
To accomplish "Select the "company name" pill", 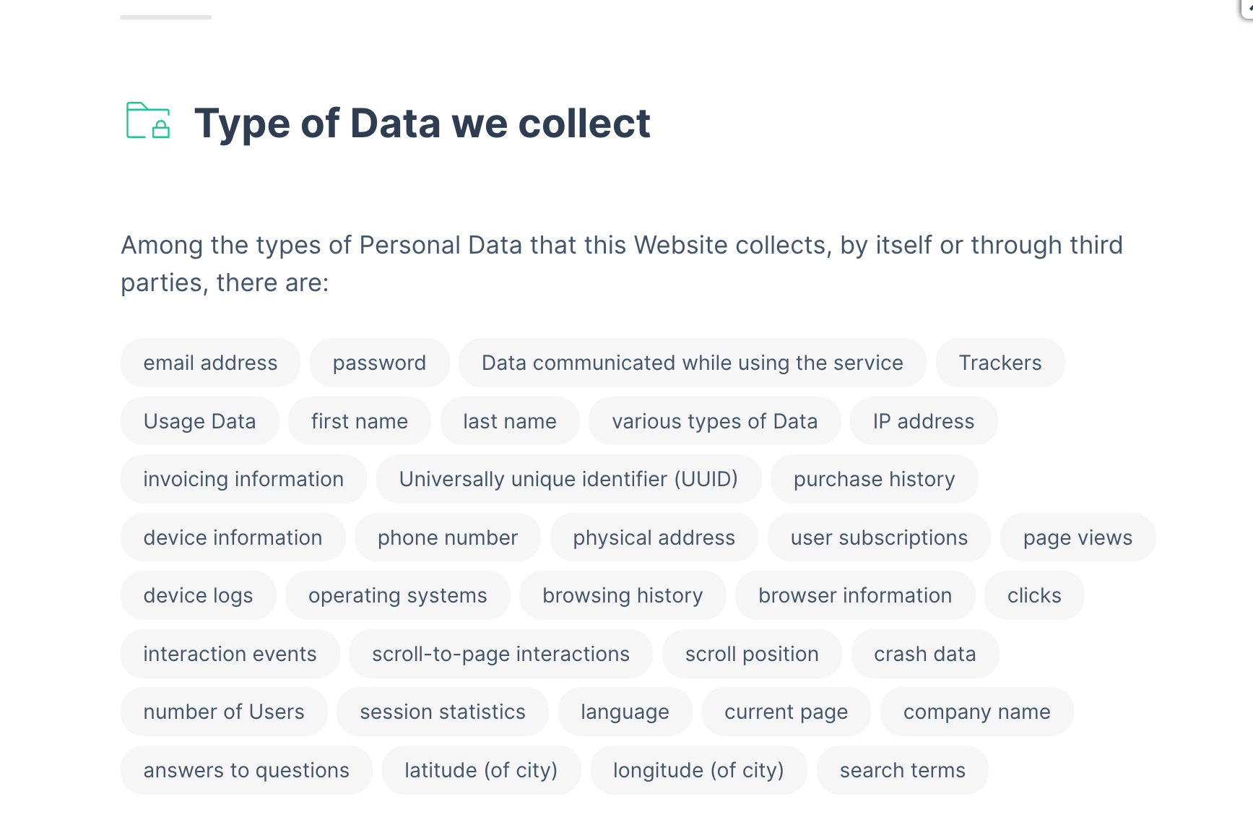I will (x=976, y=712).
